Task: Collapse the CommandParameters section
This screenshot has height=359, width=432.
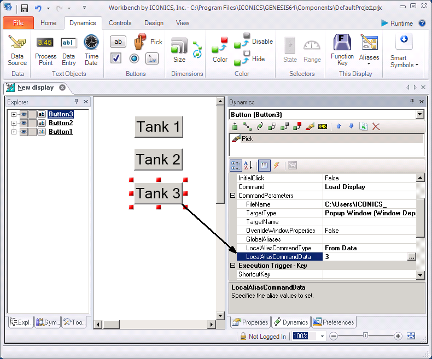Action: pos(233,196)
